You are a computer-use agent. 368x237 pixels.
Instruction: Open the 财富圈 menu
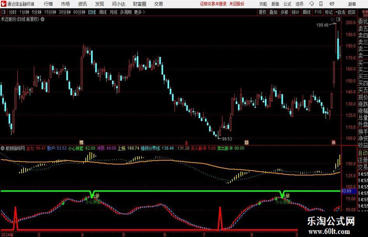139,4
